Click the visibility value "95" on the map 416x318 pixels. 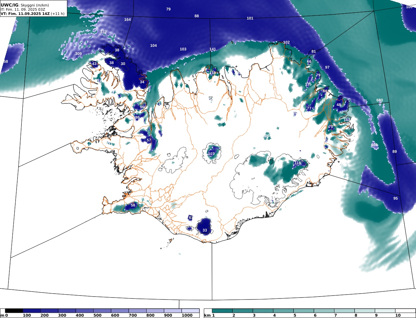(396, 198)
